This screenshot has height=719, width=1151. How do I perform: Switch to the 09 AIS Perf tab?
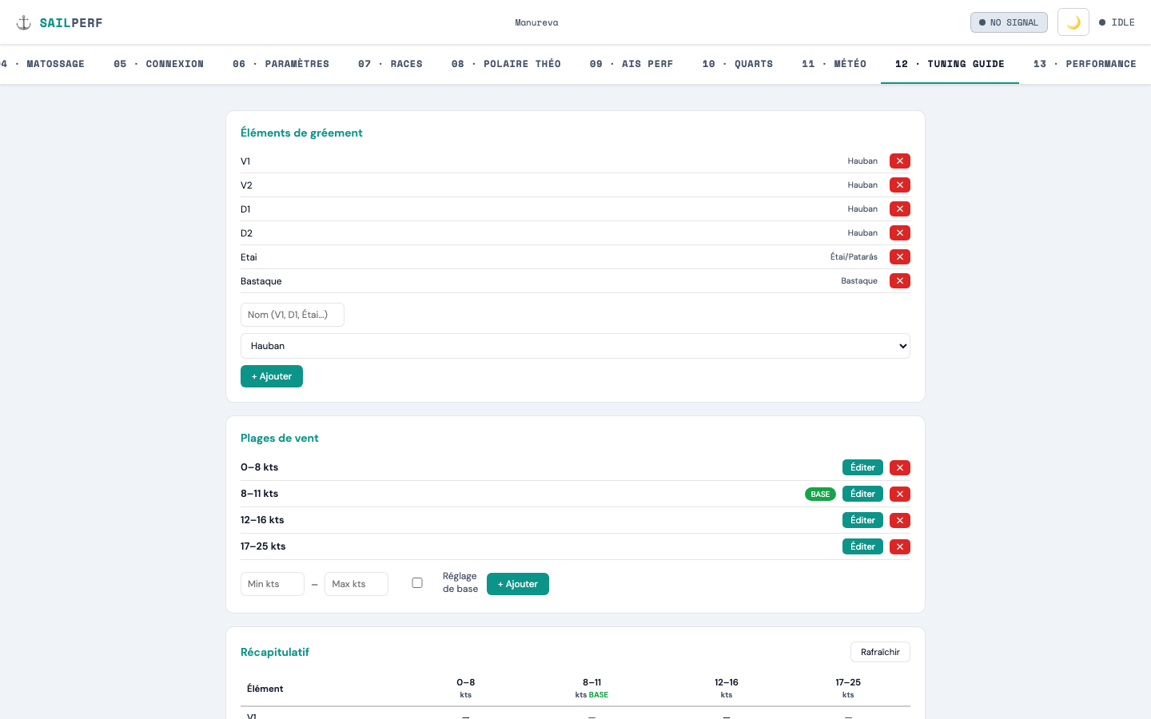pos(631,64)
